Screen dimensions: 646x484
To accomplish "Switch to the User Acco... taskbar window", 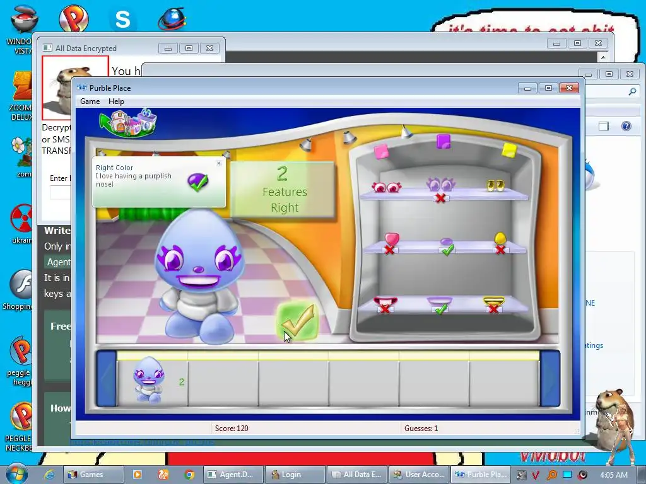I will pyautogui.click(x=419, y=475).
